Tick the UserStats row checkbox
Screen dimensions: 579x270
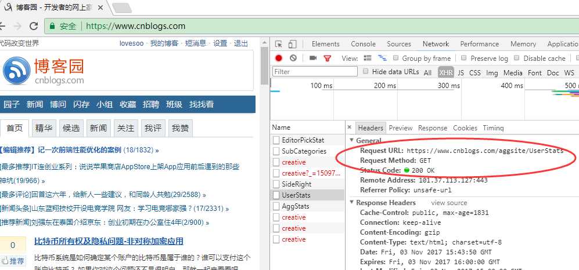tap(276, 195)
